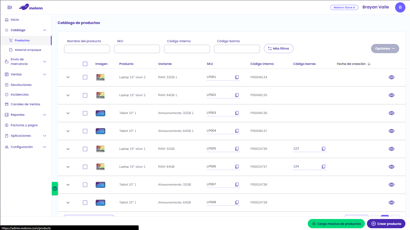Image resolution: width=410 pixels, height=230 pixels.
Task: Copy SKU LP004 to clipboard
Action: point(237,131)
